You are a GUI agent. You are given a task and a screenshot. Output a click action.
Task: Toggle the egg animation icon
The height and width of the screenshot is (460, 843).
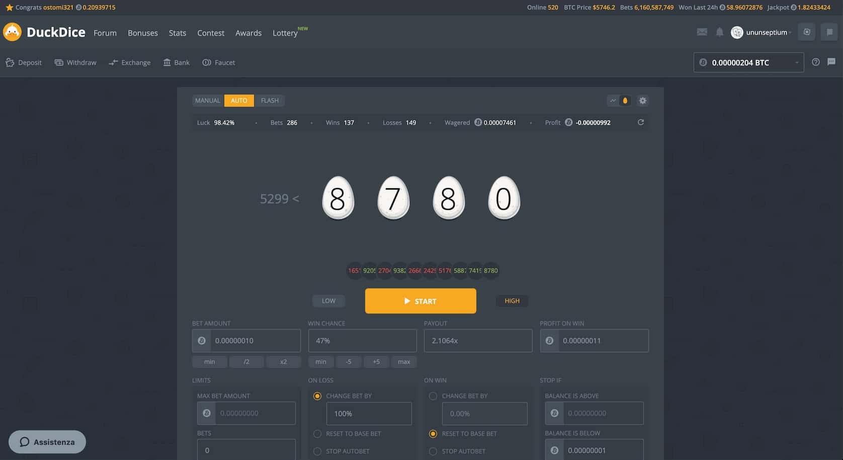pyautogui.click(x=625, y=101)
